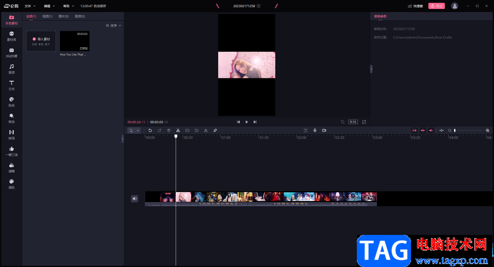Open the Text (文本) sidebar panel
The image size is (494, 267).
(12, 85)
